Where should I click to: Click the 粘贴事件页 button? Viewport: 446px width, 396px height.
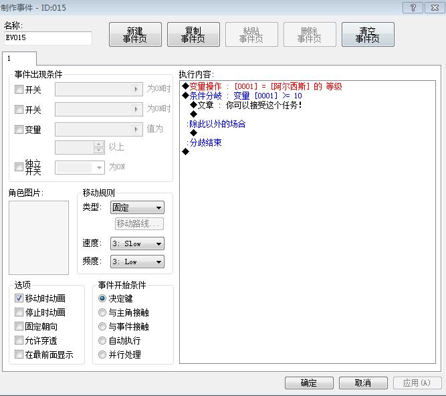click(x=251, y=34)
